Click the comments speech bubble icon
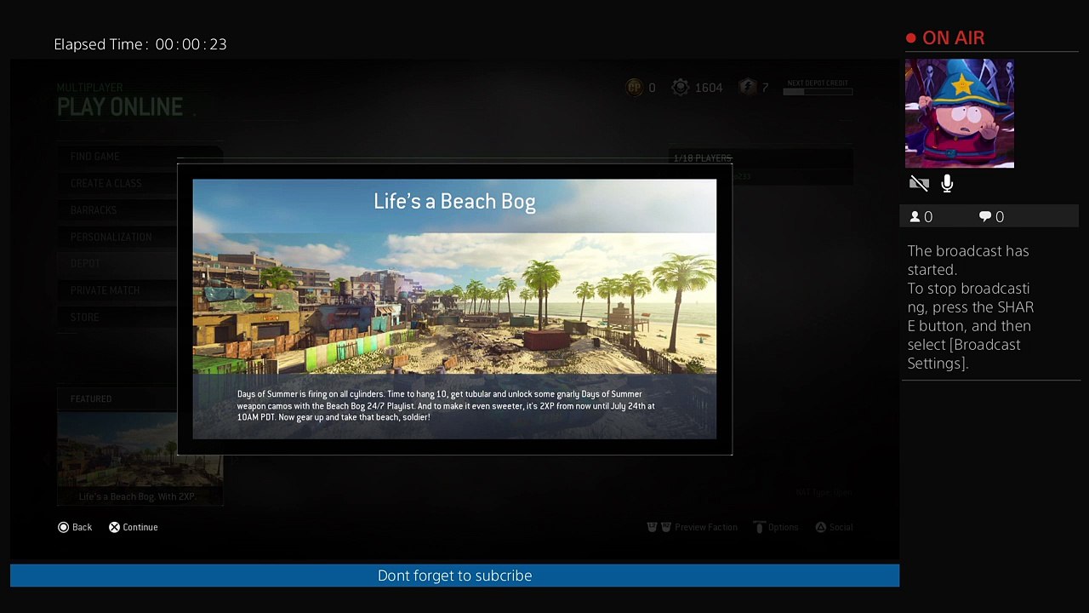The width and height of the screenshot is (1089, 613). 985,217
